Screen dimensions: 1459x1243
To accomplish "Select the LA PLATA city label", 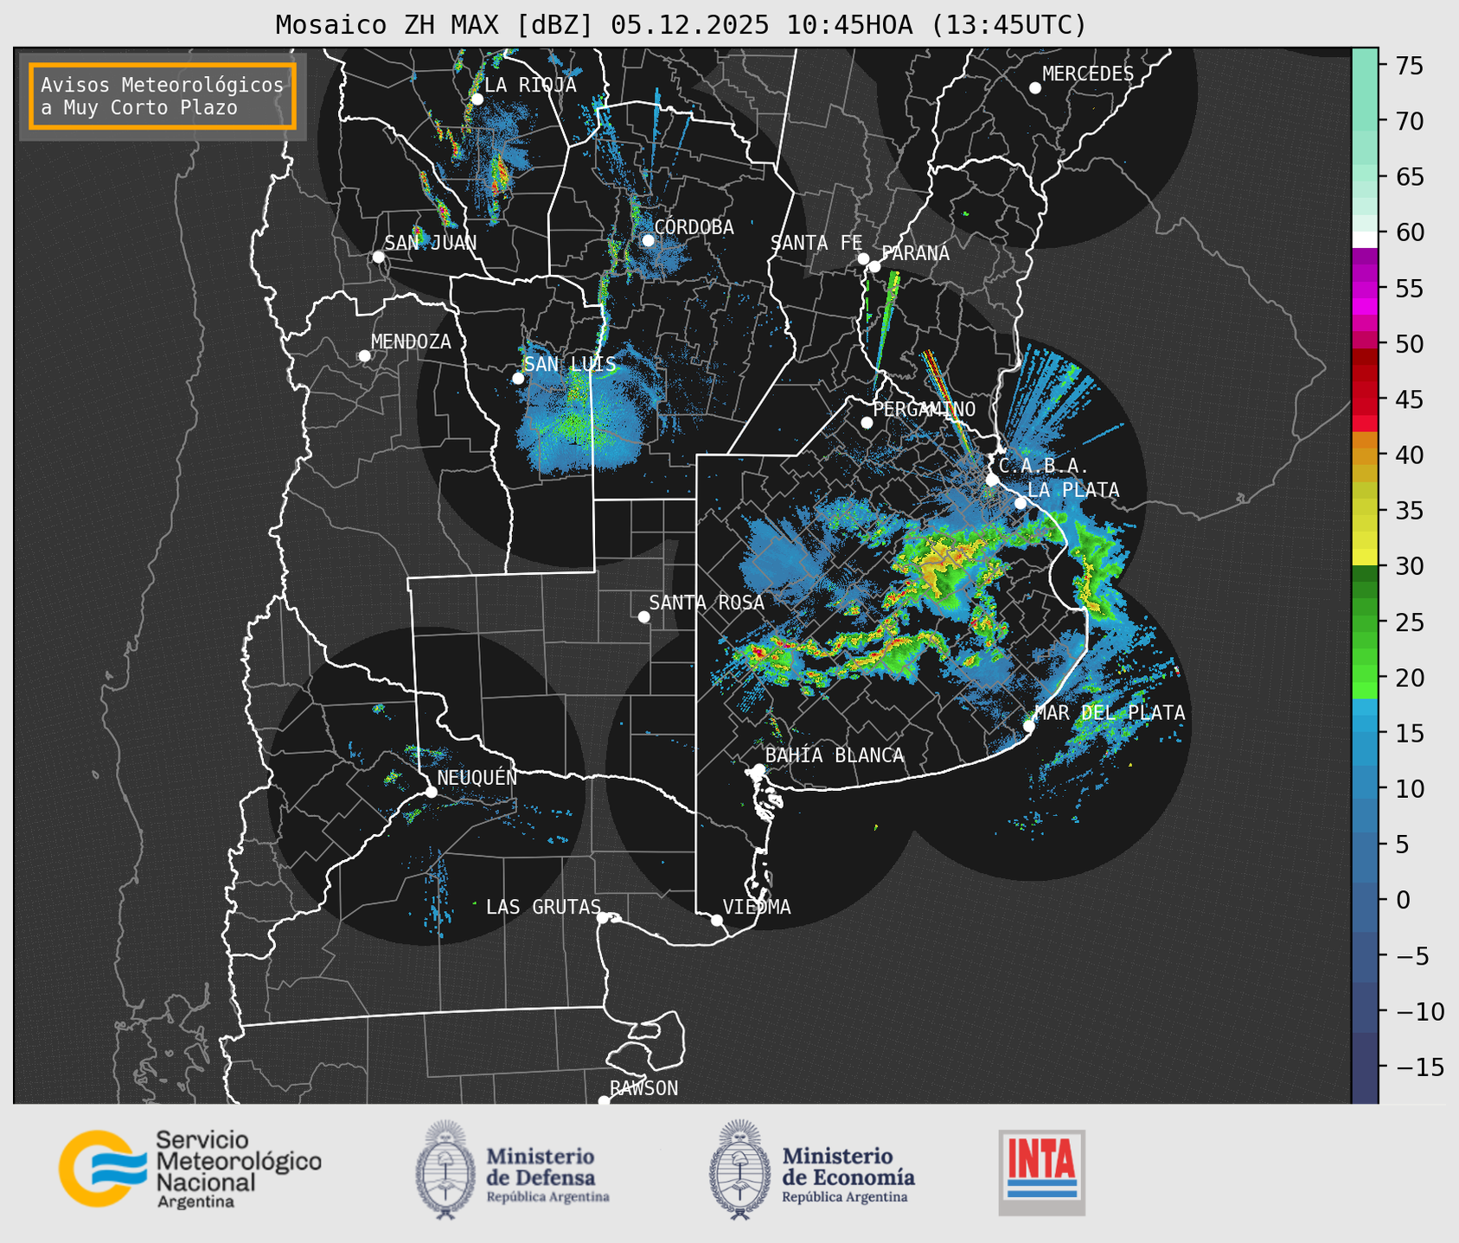I will [1073, 490].
